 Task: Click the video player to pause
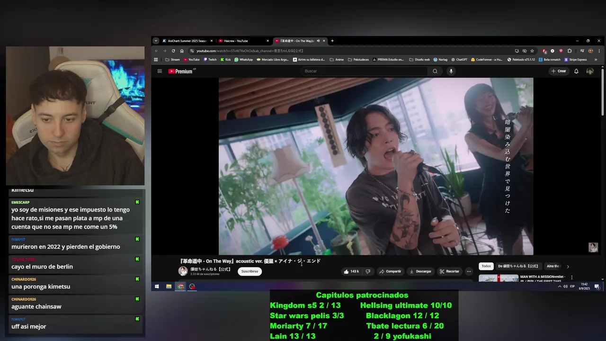click(376, 166)
